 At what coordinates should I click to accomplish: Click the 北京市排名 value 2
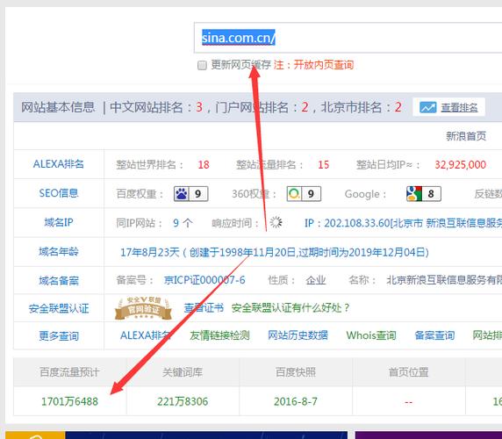(398, 107)
